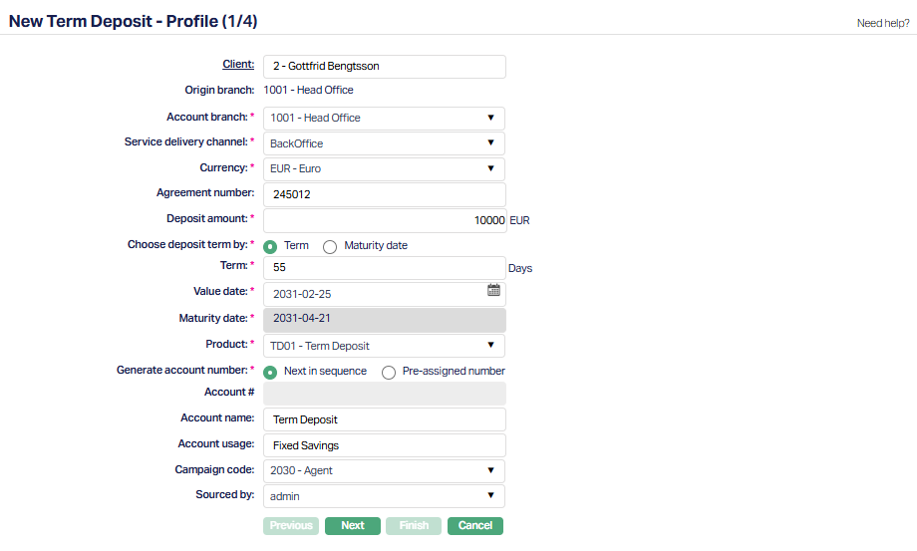Screen dimensions: 917x551
Task: Choose Maturity date deposit term option
Action: 330,246
